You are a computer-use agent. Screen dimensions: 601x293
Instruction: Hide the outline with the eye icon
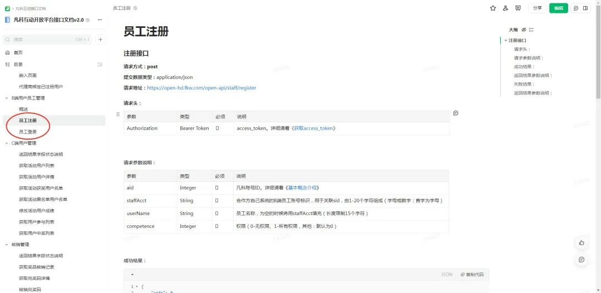(524, 29)
